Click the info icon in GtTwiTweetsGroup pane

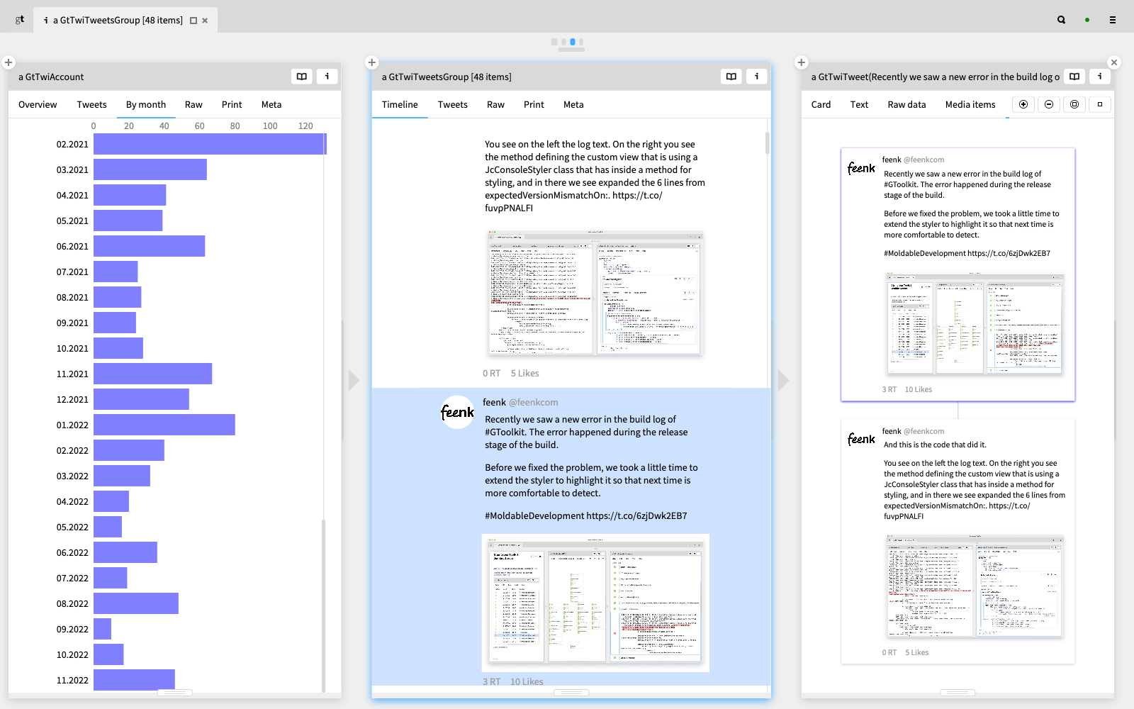(757, 77)
